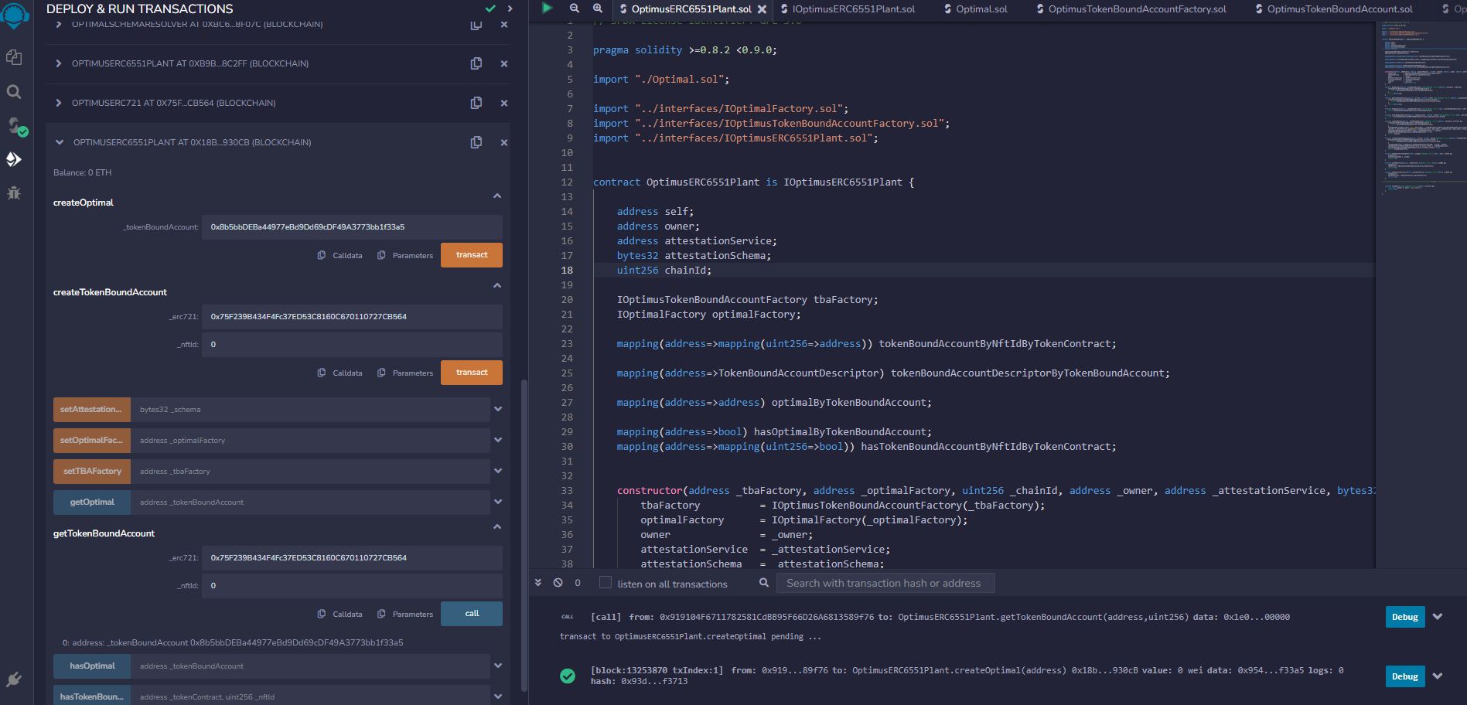The height and width of the screenshot is (705, 1467).
Task: Click the _nftId field of createTokenBoundAccount
Action: (x=352, y=345)
